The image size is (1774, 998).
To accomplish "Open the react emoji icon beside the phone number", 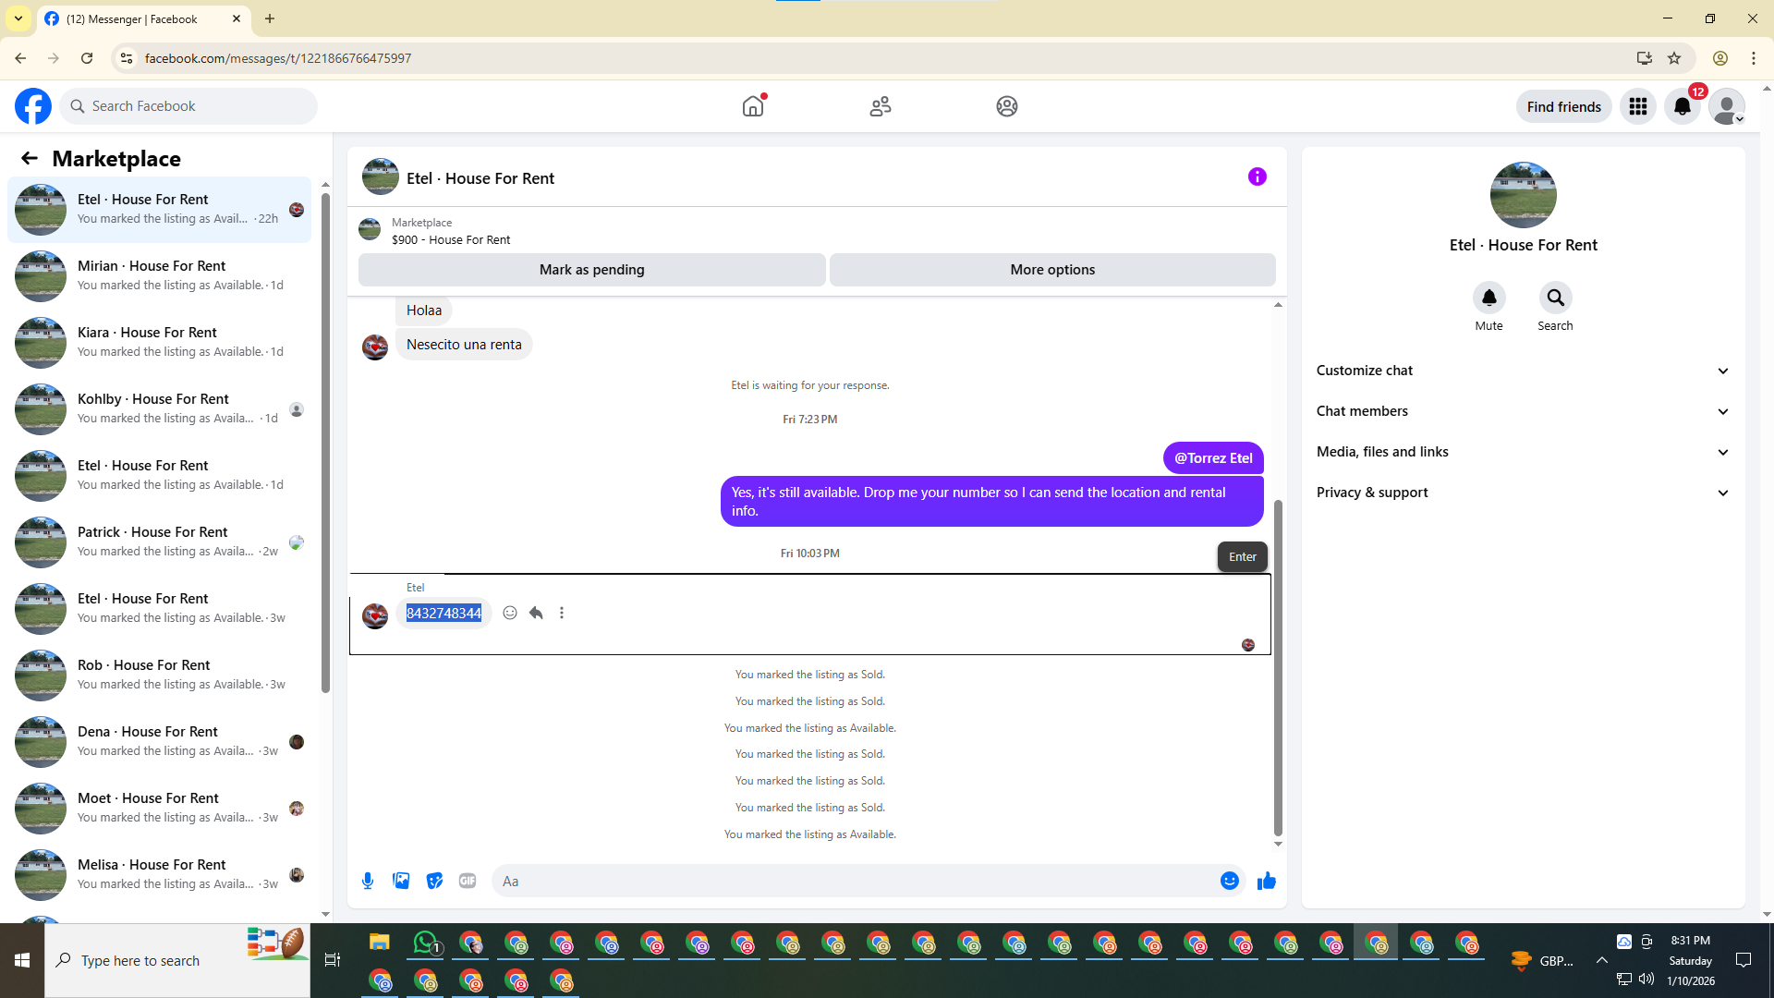I will pyautogui.click(x=510, y=613).
